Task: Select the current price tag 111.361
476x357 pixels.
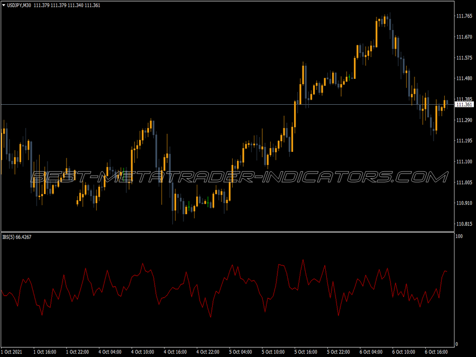Action: coord(464,104)
